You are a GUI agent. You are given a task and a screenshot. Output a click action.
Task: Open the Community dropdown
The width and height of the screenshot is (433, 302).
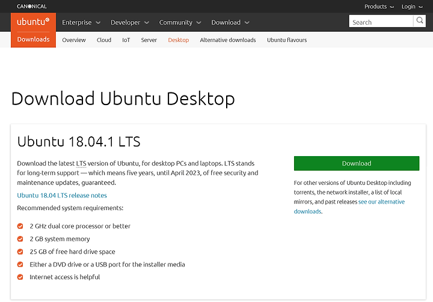click(x=180, y=22)
